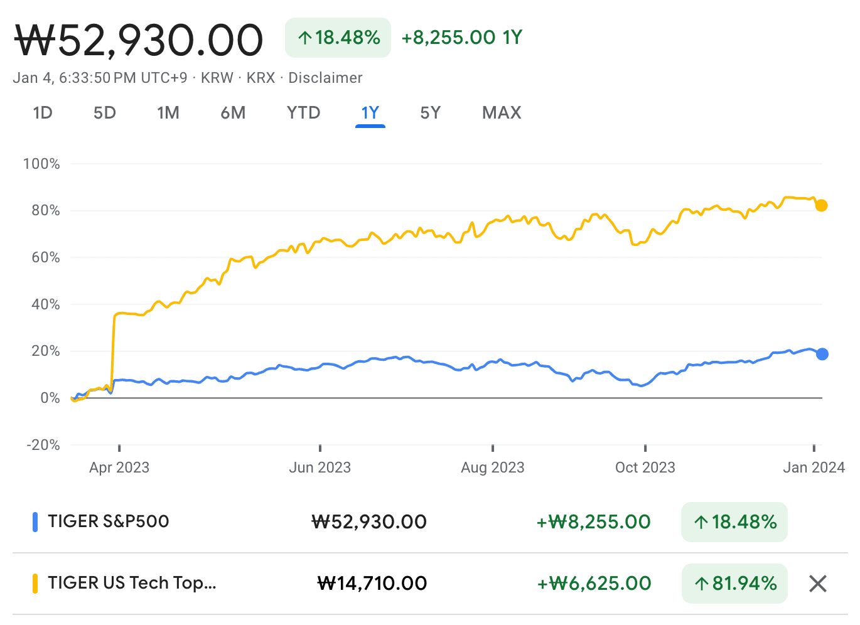Click the yellow TIGER US Tech color marker

[35, 583]
